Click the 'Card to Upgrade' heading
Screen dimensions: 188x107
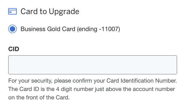point(50,12)
